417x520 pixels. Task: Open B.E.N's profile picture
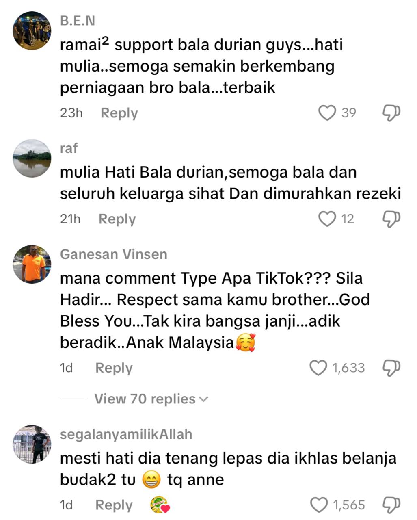[32, 31]
